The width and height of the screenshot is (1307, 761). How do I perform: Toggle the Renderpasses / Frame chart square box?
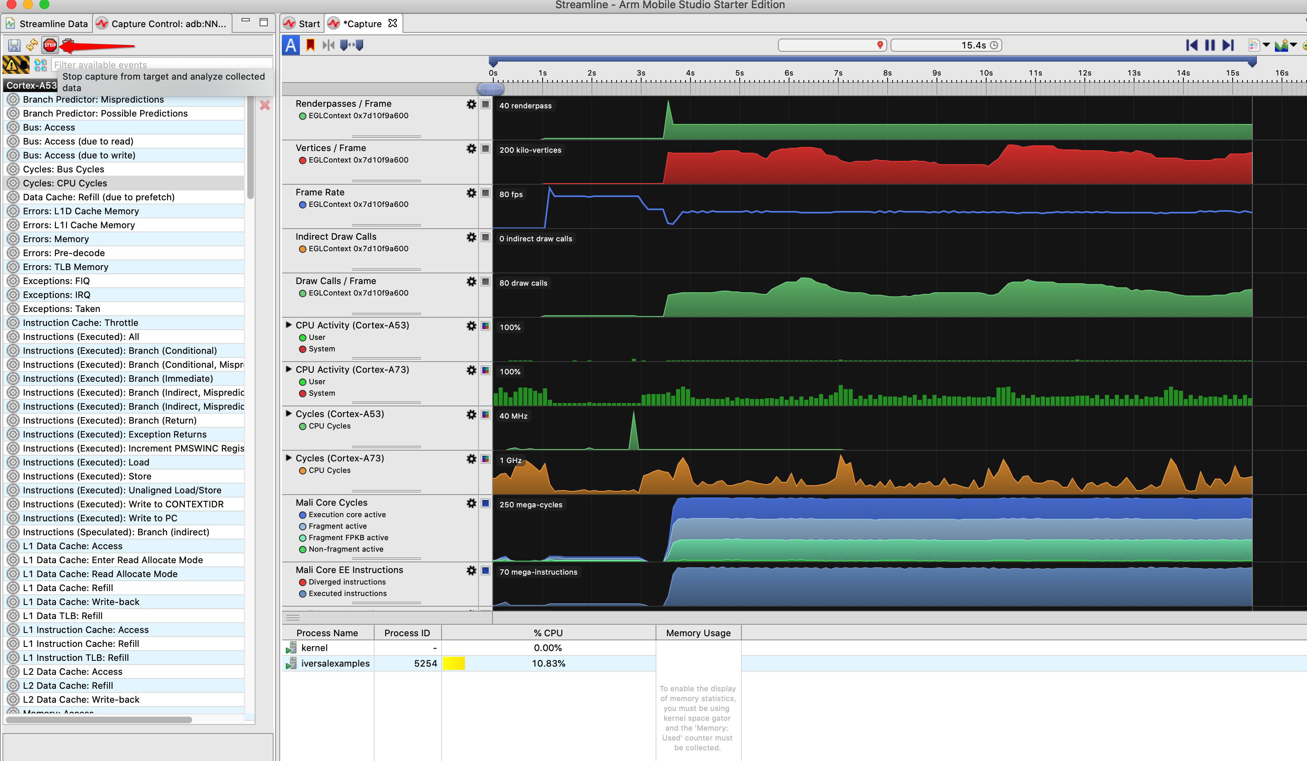pyautogui.click(x=486, y=104)
